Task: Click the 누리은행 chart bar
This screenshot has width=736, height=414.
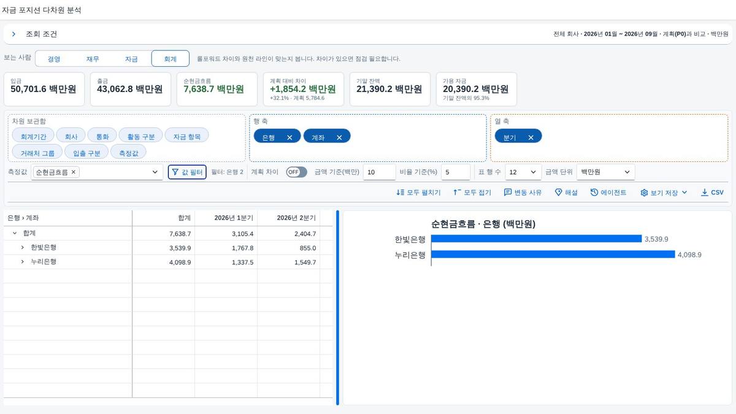Action: 553,254
